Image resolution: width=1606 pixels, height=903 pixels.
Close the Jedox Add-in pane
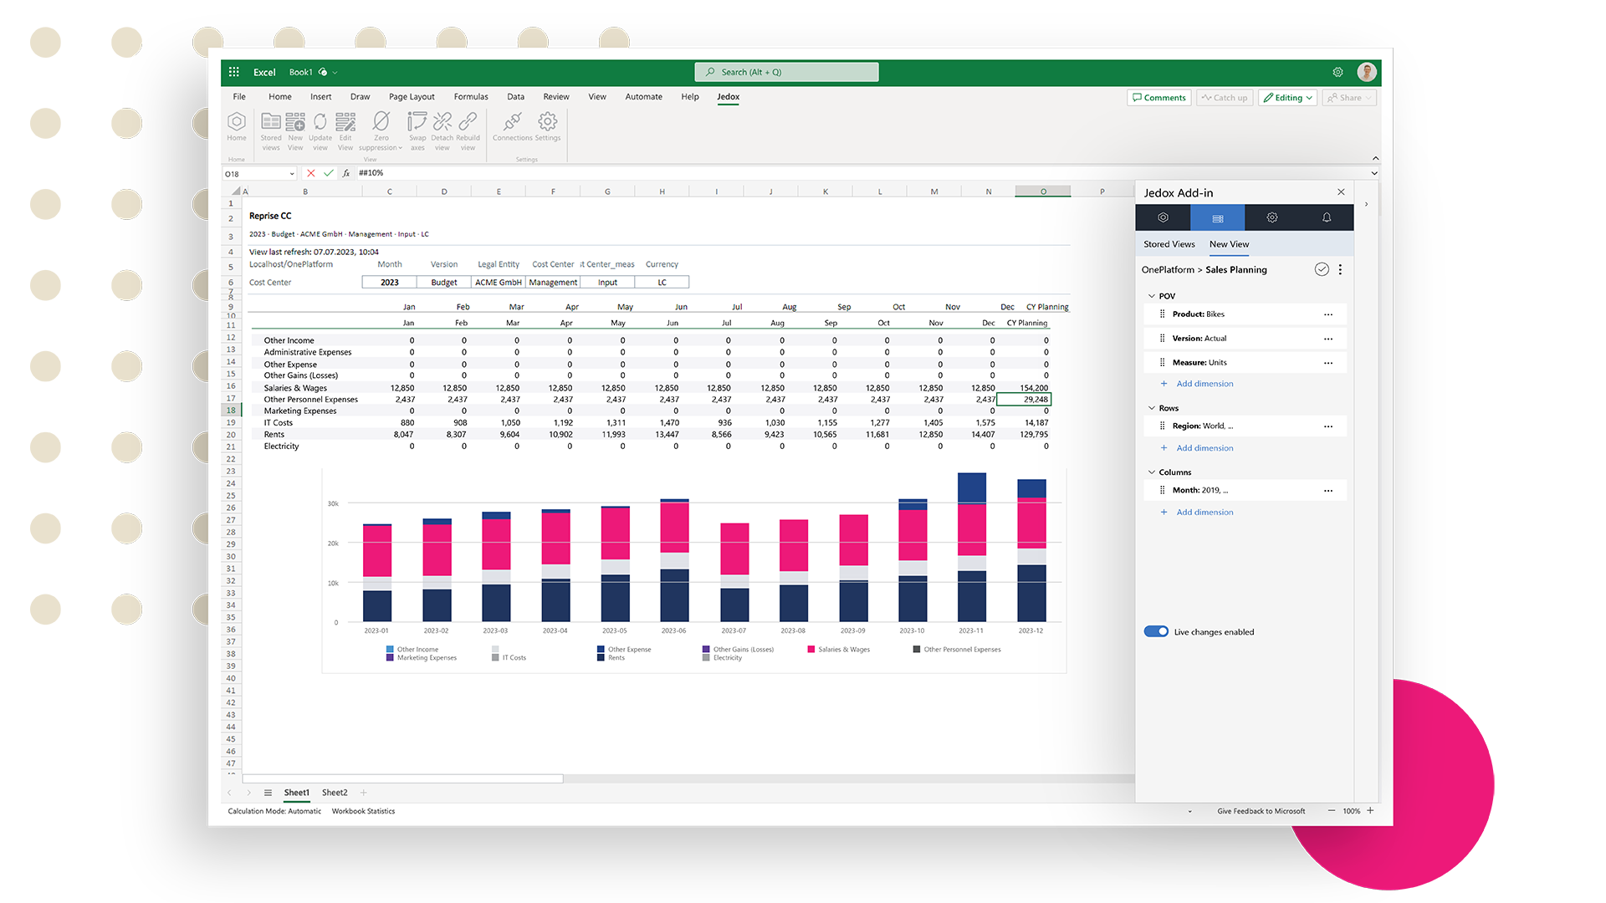tap(1341, 192)
